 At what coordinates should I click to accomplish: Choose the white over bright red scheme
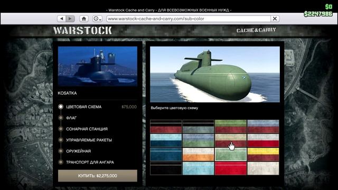[263, 140]
